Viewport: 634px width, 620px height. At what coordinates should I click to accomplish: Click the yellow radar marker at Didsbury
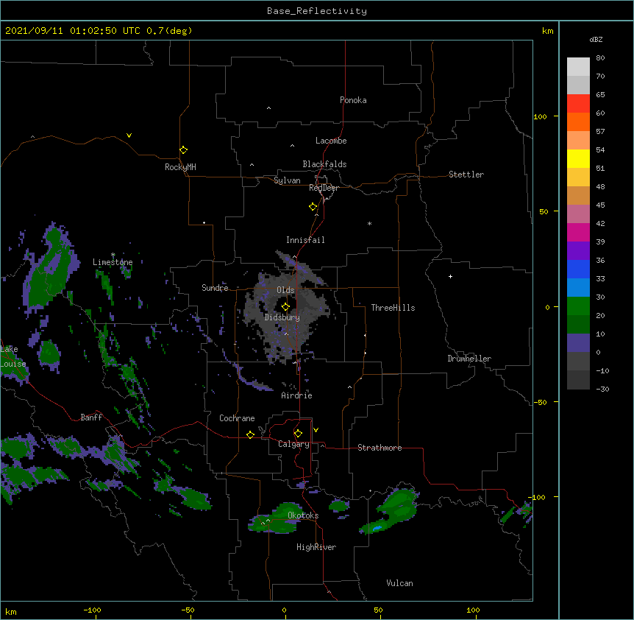click(285, 307)
